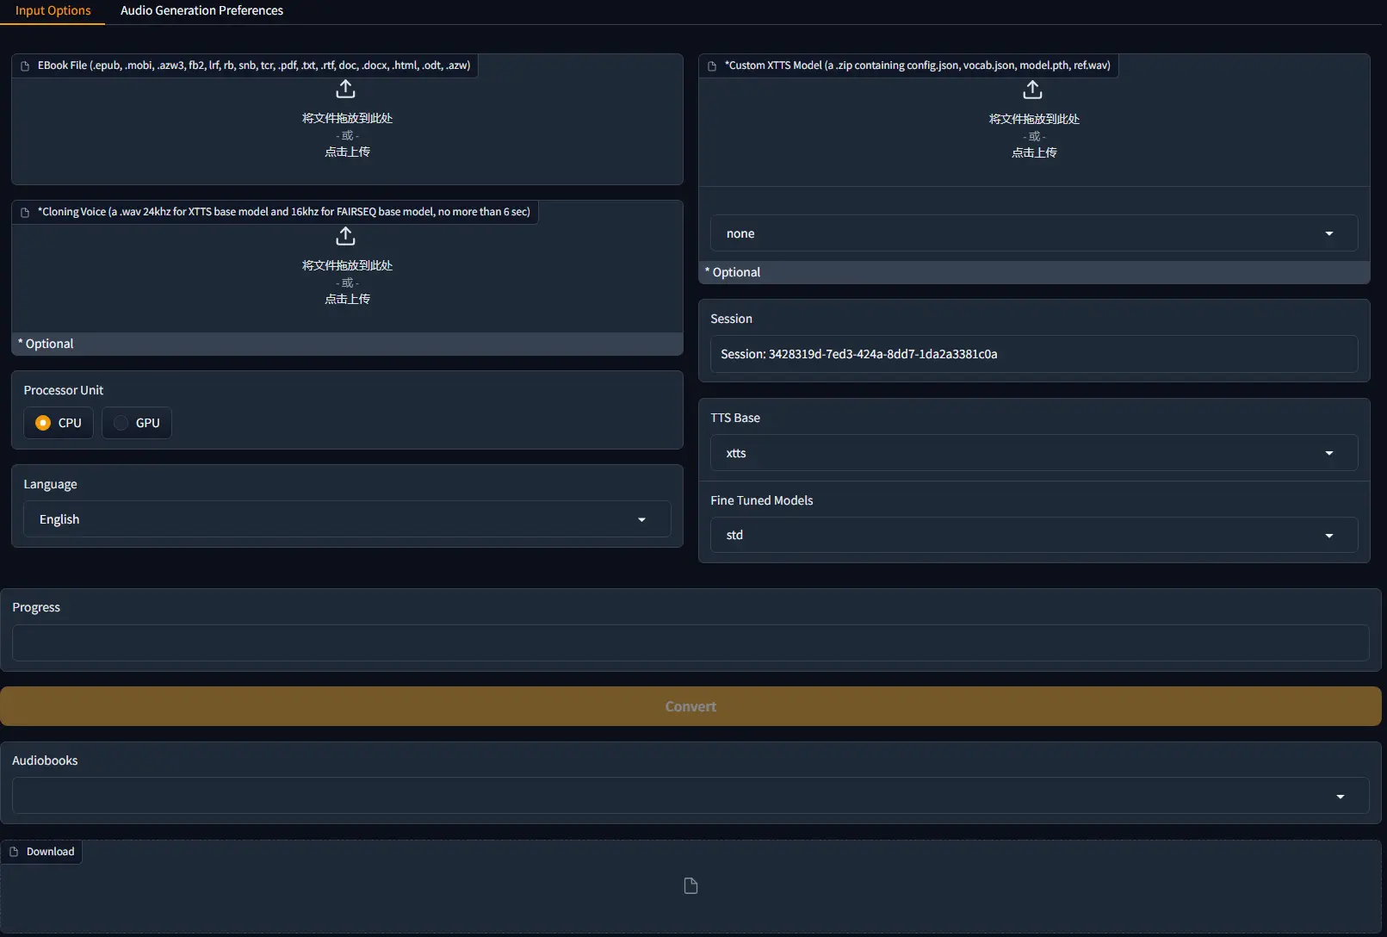
Task: Switch to Audio Generation Preferences tab
Action: (201, 11)
